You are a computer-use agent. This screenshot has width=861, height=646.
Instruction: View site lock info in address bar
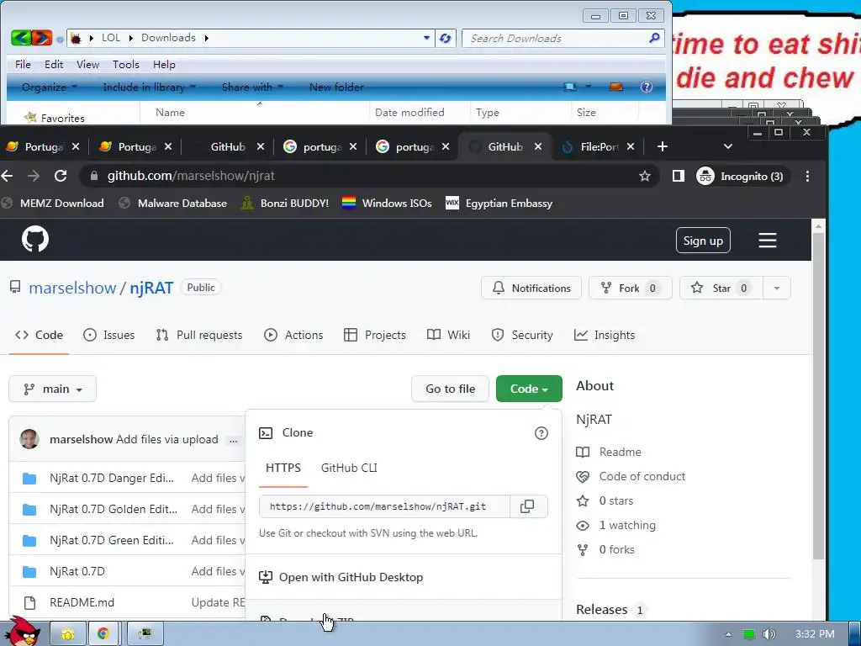click(x=94, y=176)
